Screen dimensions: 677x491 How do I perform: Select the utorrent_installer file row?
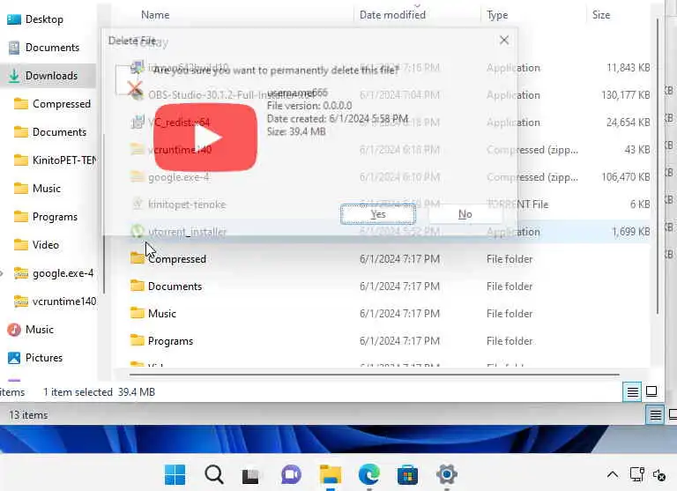coord(390,232)
